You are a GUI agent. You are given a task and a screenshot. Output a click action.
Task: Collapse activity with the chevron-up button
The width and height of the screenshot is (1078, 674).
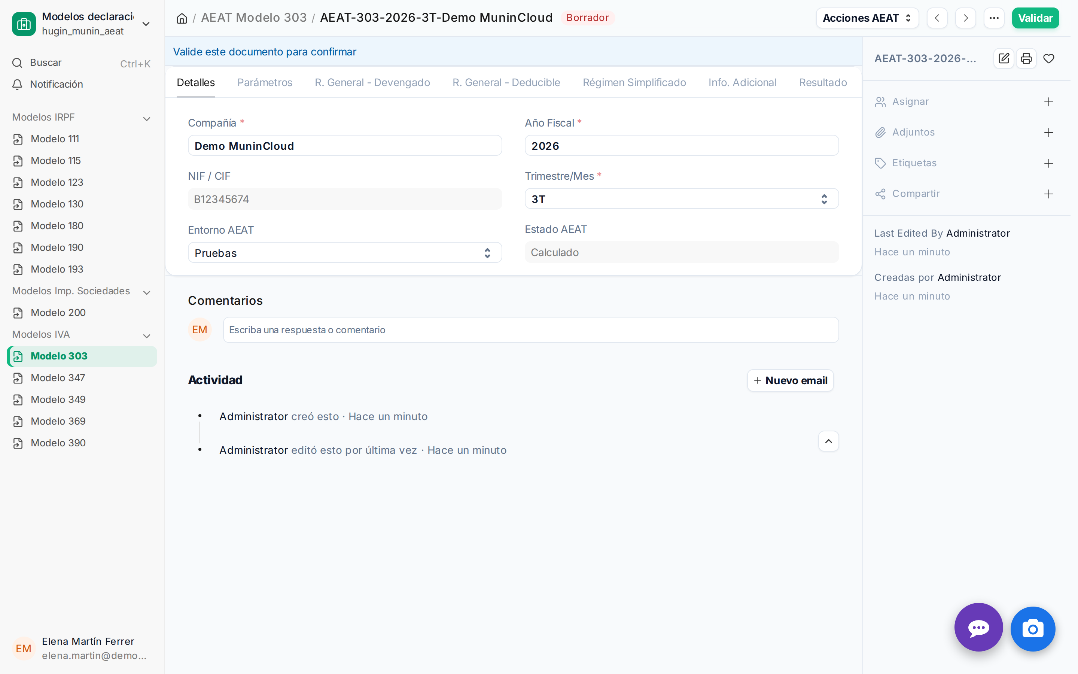829,441
